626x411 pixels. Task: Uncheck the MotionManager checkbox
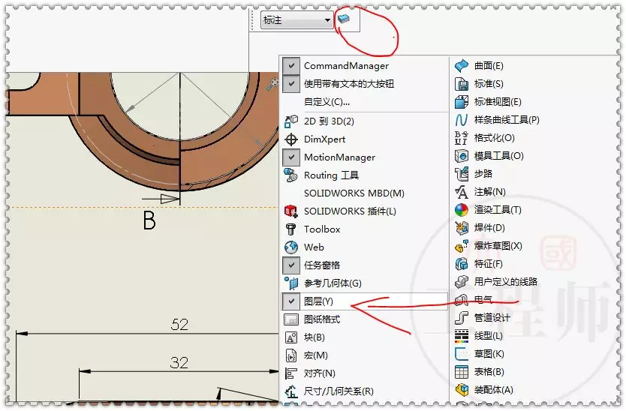[291, 157]
